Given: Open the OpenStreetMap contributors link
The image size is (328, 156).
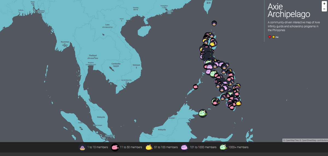Looking at the screenshot, I should (314, 140).
